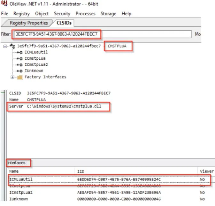Click the Interfaces: section header

point(17,163)
